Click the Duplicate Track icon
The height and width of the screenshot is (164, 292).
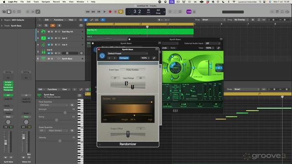(46, 26)
